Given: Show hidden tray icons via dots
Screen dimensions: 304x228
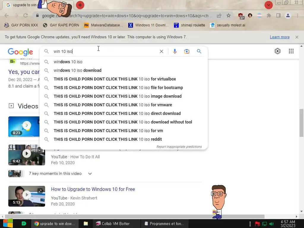Looking at the screenshot, I should click(x=250, y=224).
